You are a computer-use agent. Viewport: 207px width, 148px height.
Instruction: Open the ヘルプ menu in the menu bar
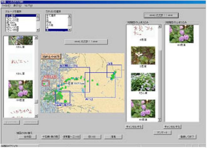click(28, 6)
